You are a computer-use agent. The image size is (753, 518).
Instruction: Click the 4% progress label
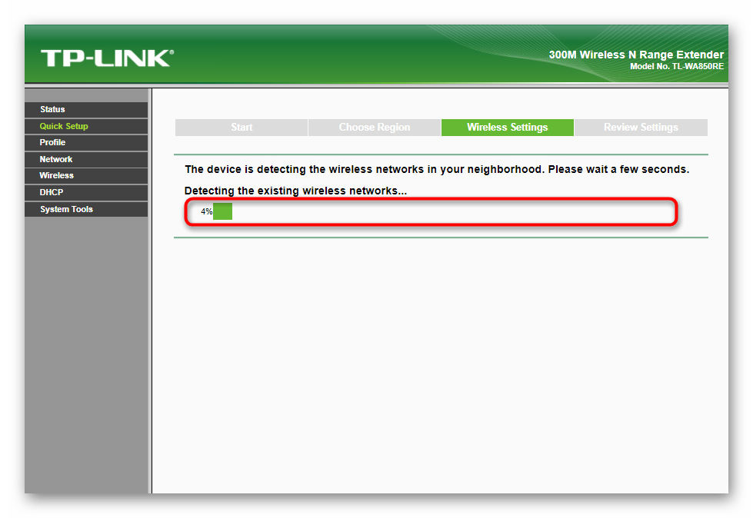click(206, 211)
